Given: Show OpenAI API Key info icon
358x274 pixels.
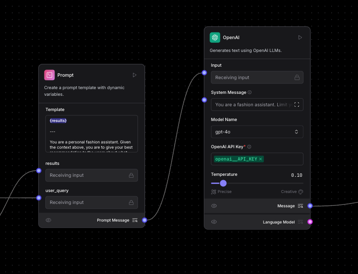Looking at the screenshot, I should (x=249, y=147).
